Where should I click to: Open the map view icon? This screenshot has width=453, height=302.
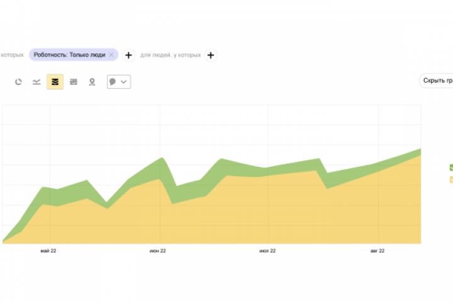click(x=92, y=82)
